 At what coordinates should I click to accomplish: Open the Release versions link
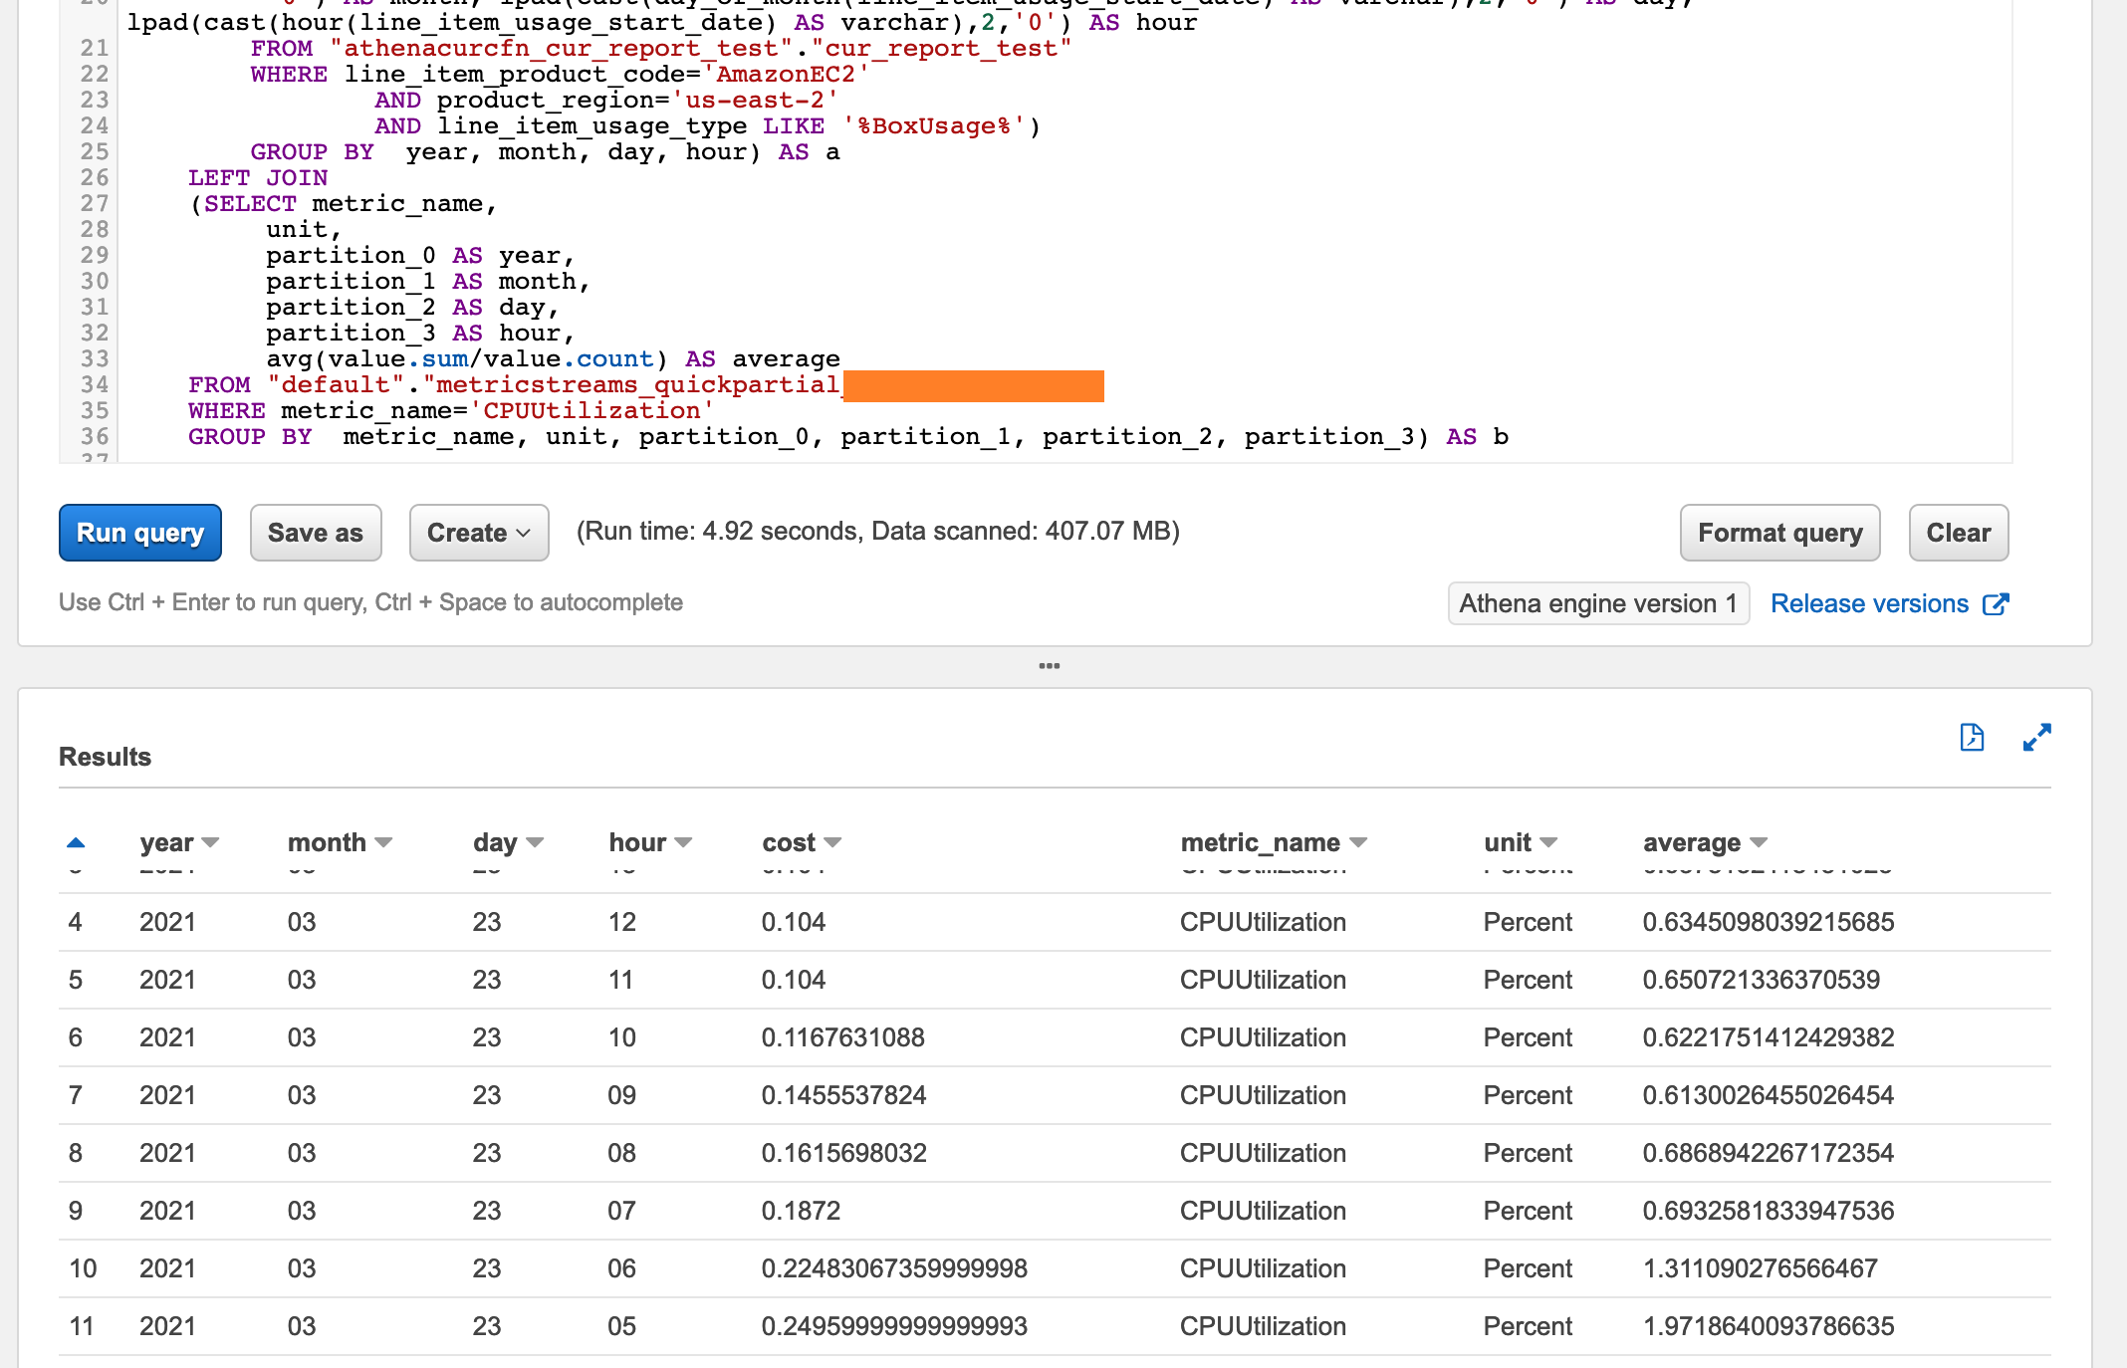tap(1869, 604)
